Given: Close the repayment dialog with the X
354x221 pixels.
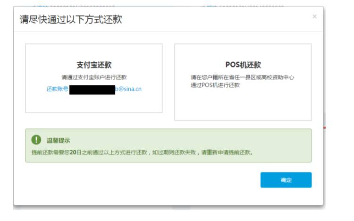Looking at the screenshot, I should coord(314,16).
